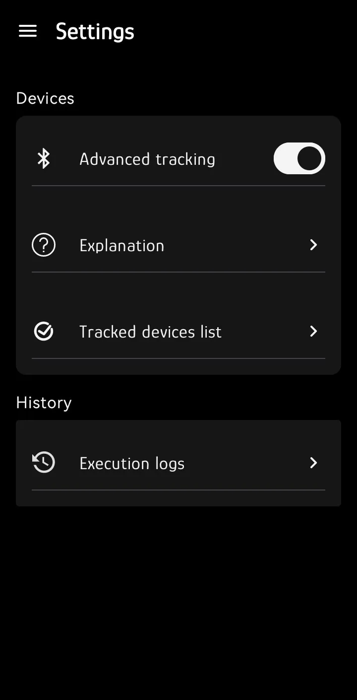Tap the history clock icon
Screen dimensions: 357x700
point(44,463)
